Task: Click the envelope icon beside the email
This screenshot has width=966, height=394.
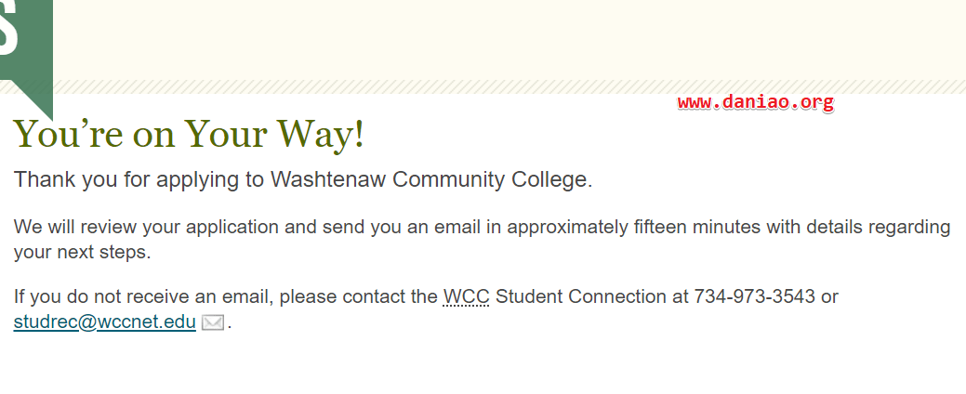Action: pos(213,322)
